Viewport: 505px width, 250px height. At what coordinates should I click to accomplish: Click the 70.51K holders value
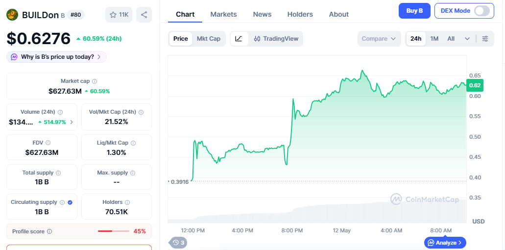tap(116, 212)
